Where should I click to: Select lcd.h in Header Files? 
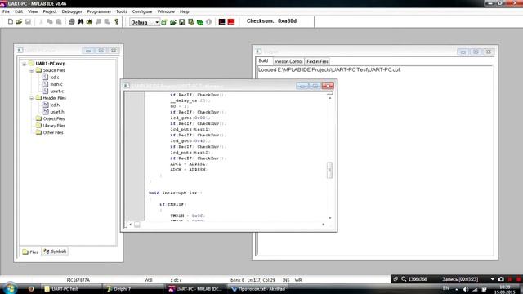pos(55,105)
